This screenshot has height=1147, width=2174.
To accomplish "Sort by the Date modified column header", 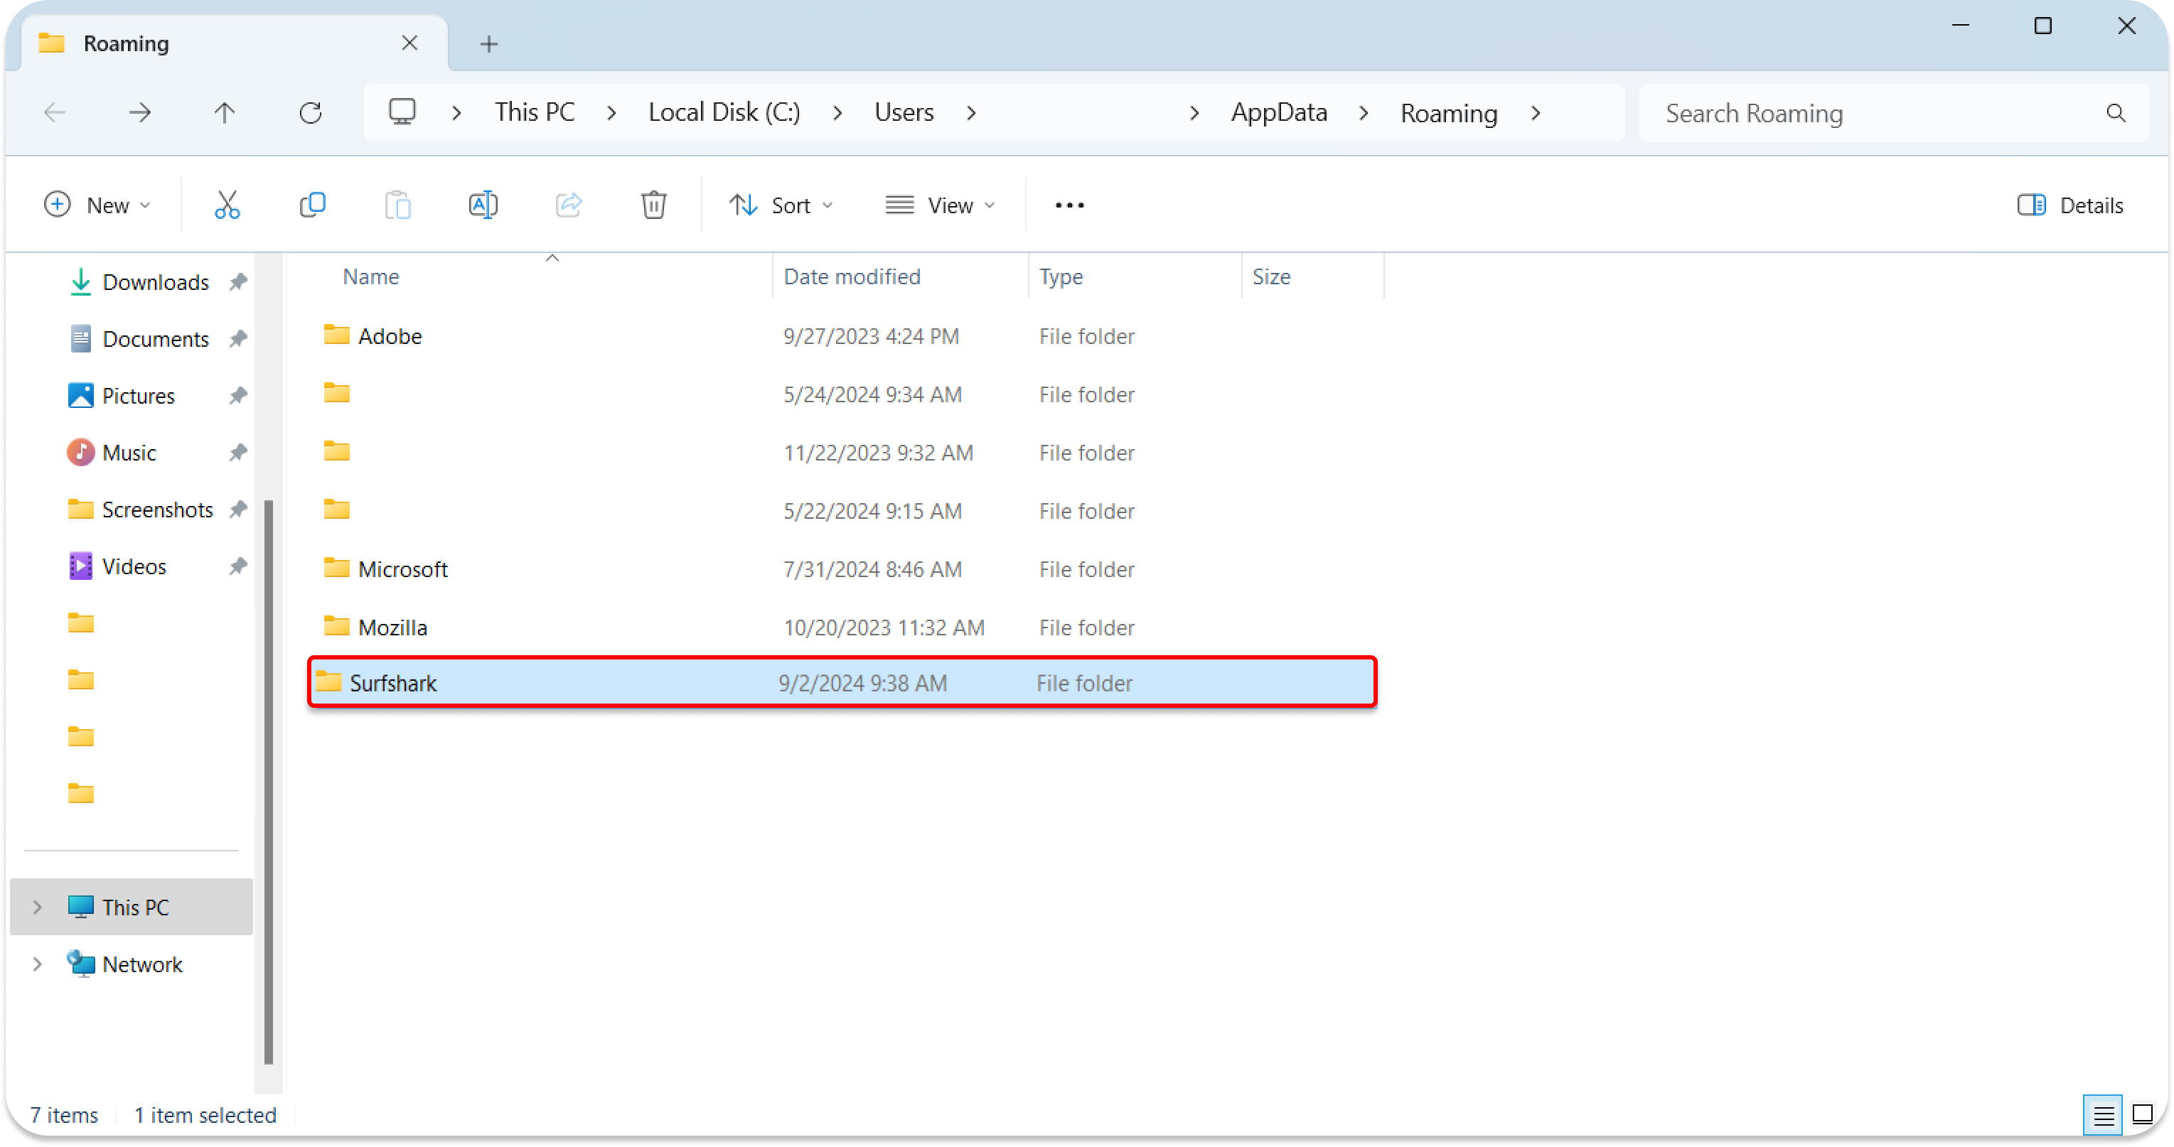I will point(852,276).
